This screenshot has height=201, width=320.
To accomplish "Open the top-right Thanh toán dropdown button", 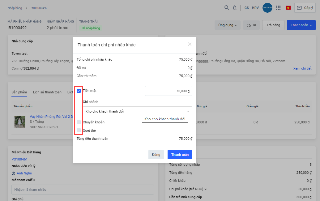I will (301, 25).
